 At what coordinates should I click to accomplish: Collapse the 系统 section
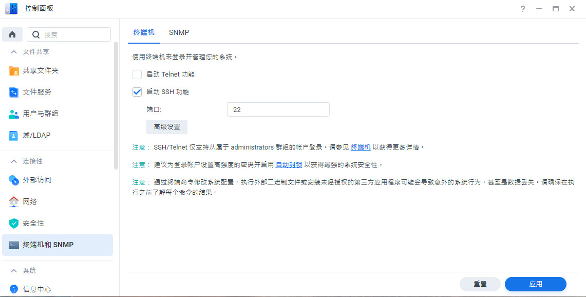coord(14,271)
